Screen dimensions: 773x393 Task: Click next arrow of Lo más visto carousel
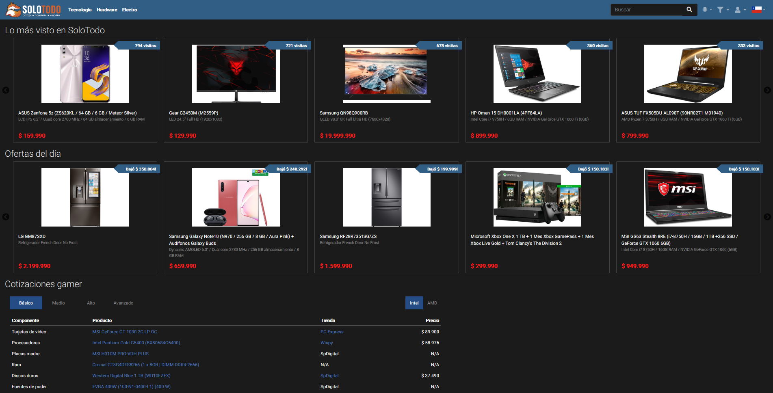coord(767,90)
